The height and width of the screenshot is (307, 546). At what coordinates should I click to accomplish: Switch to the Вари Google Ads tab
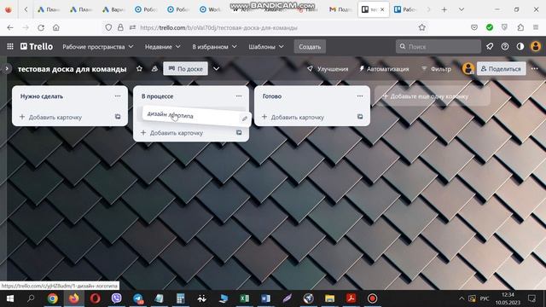(x=113, y=9)
